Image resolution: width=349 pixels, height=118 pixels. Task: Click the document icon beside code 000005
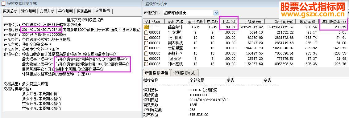146,48
